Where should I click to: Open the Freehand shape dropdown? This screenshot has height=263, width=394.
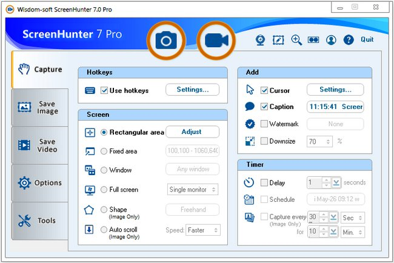tap(193, 210)
